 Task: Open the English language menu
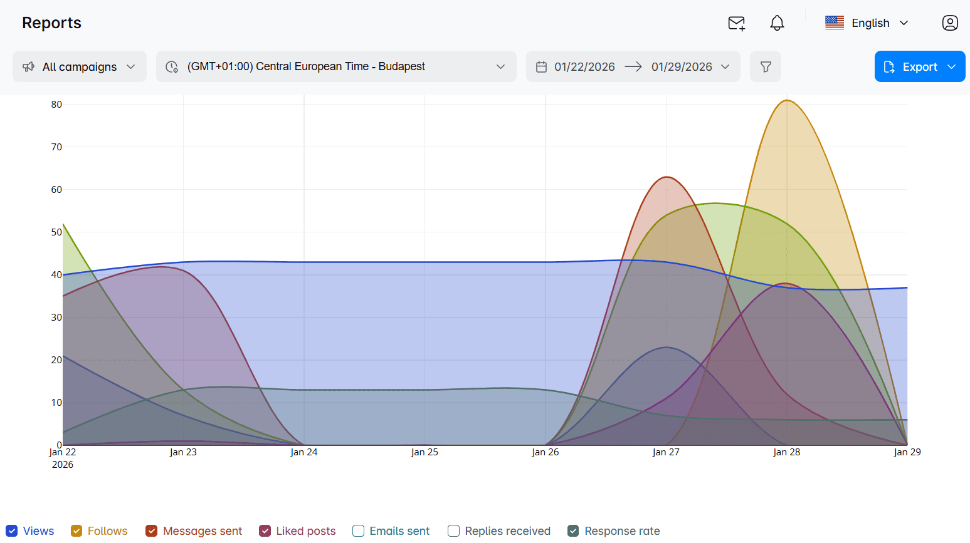tap(870, 23)
